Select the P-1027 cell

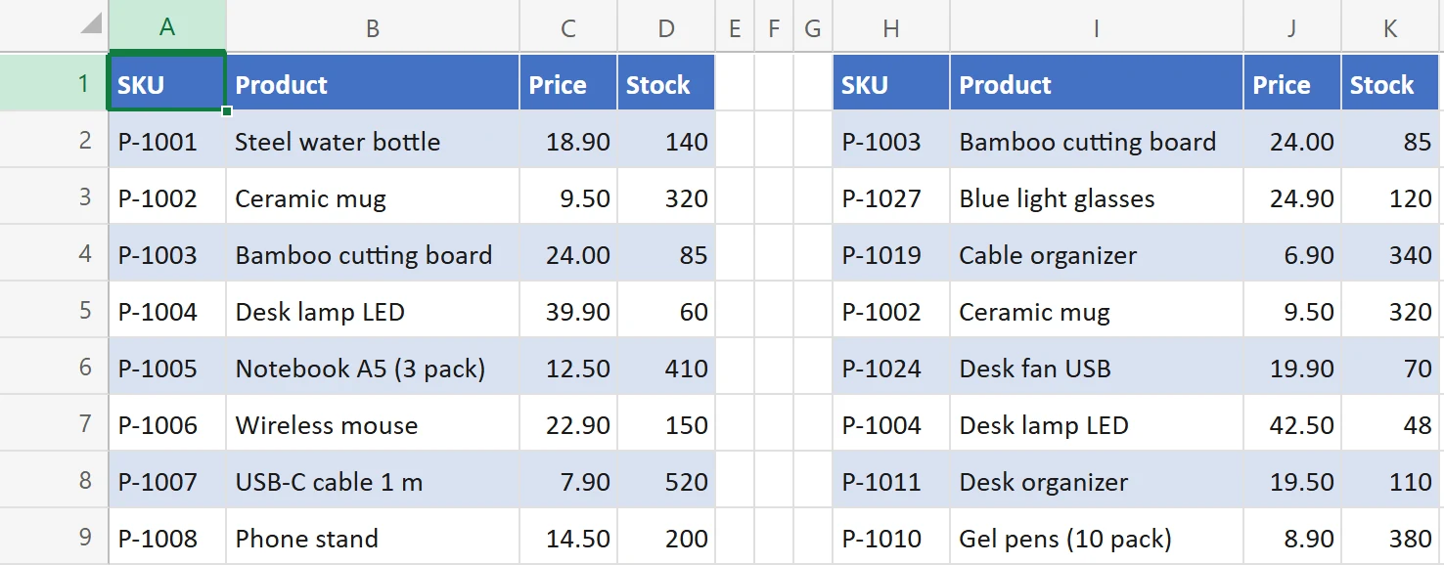pos(891,196)
